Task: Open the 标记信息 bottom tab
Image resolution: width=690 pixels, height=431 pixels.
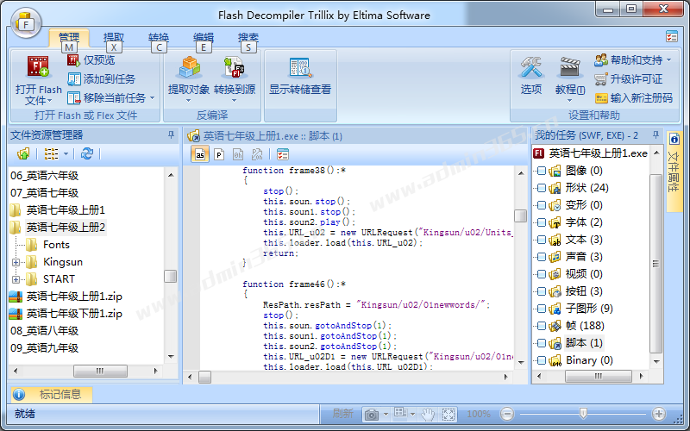Action: (x=52, y=395)
